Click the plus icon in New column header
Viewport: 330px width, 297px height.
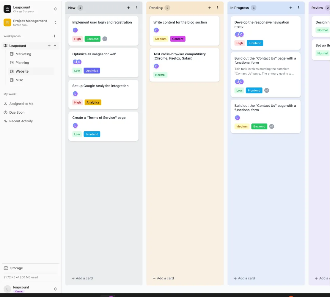pyautogui.click(x=128, y=8)
